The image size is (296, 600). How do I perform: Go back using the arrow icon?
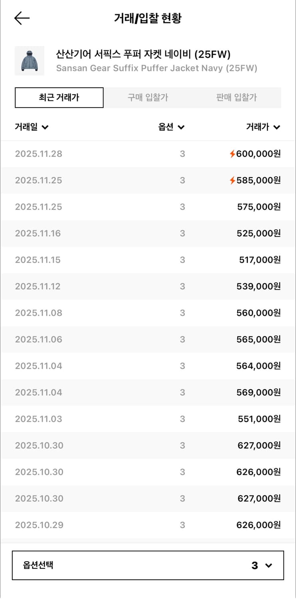(22, 18)
